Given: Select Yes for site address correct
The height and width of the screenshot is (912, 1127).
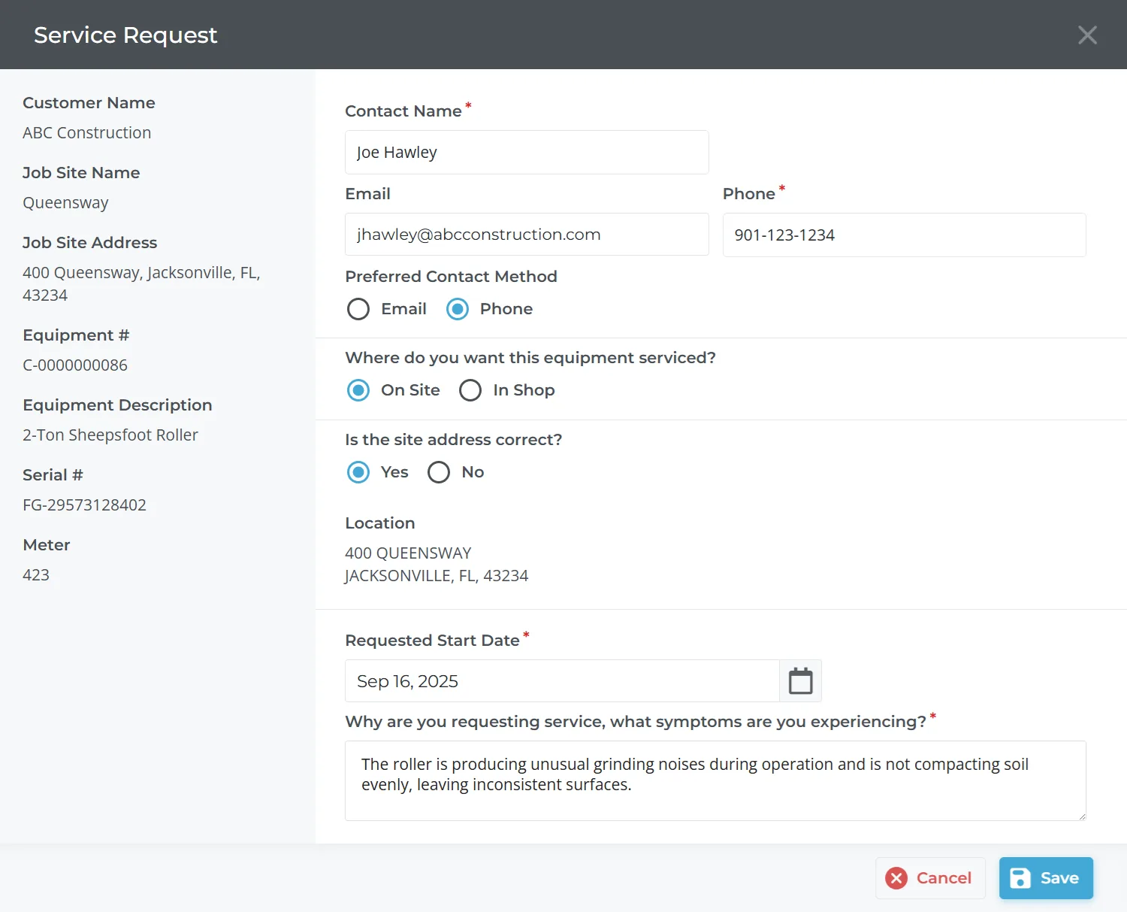Looking at the screenshot, I should point(358,472).
